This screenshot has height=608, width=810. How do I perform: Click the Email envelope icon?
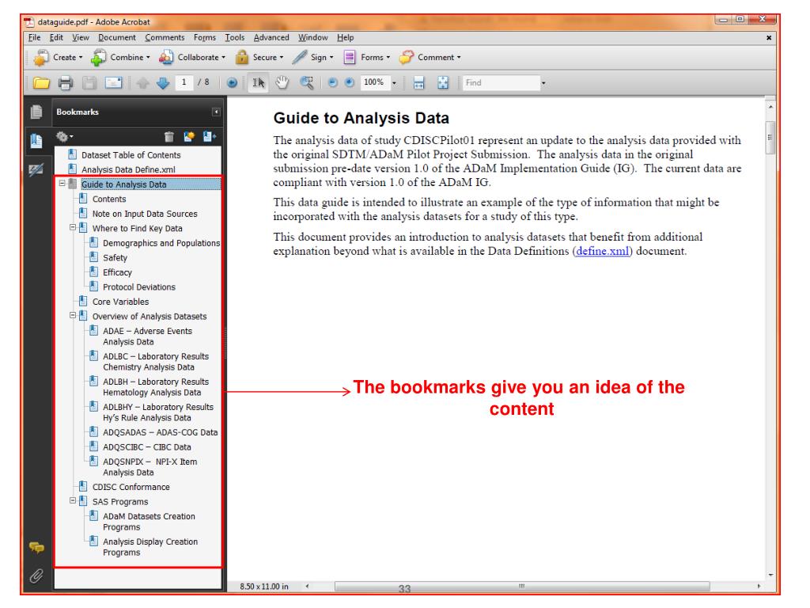click(x=113, y=82)
